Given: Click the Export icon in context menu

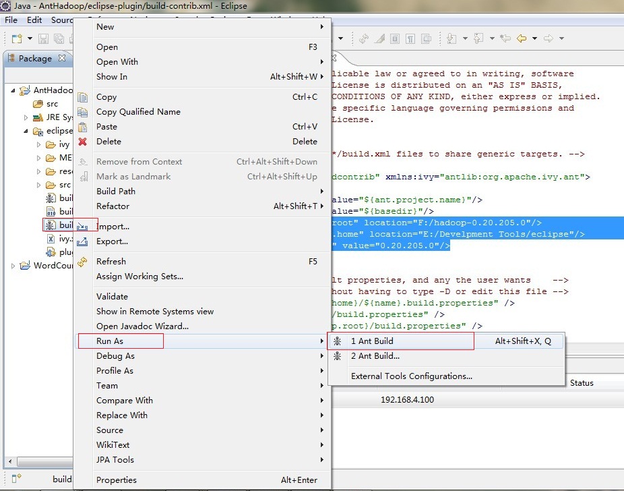Looking at the screenshot, I should [82, 241].
